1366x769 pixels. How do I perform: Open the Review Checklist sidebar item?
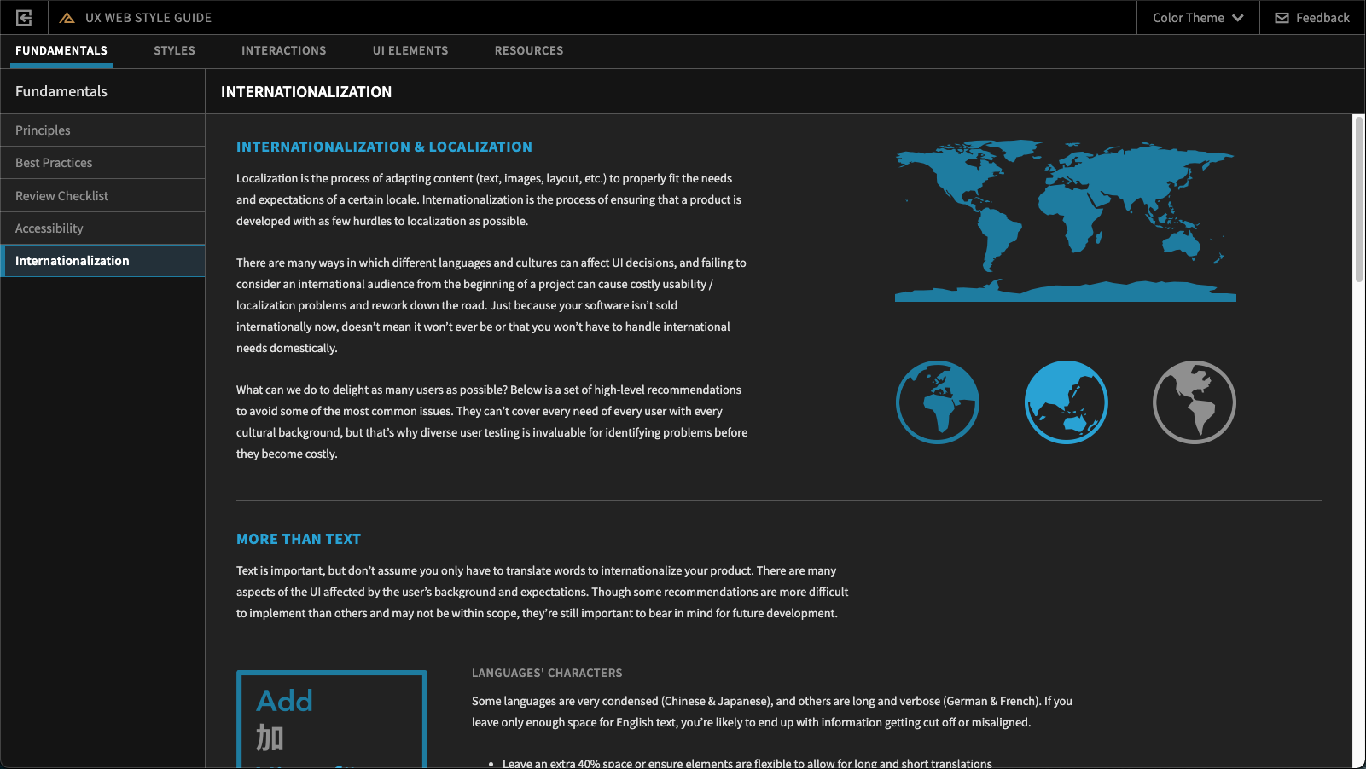coord(61,196)
